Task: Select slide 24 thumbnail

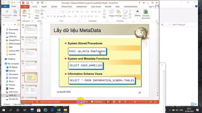Action: coord(31,89)
